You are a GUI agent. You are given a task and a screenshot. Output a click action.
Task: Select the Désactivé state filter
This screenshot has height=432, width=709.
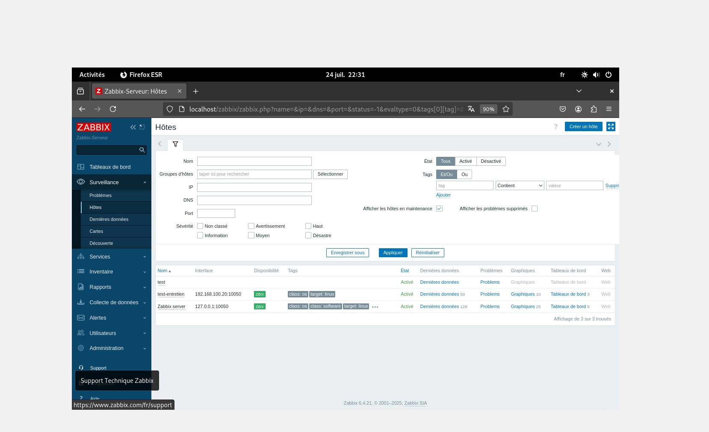pos(490,161)
